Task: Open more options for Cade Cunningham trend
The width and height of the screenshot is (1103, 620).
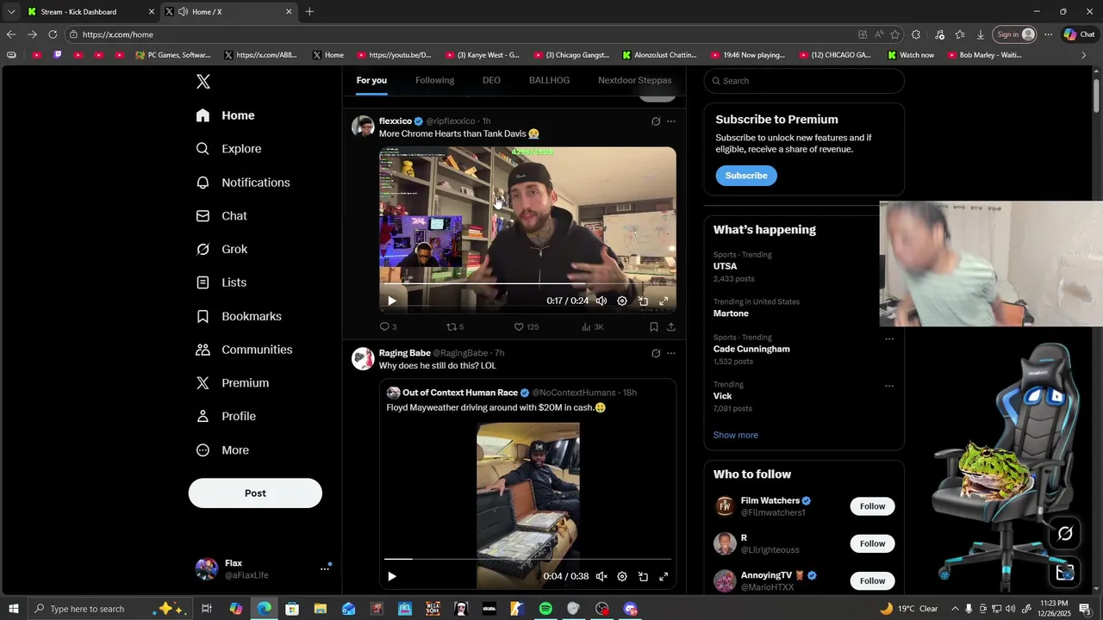Action: point(889,338)
